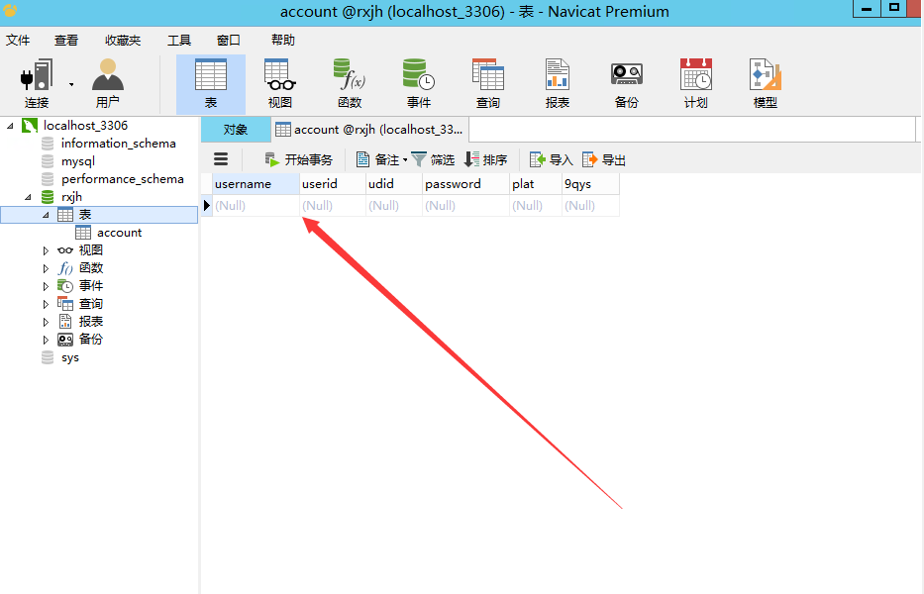Select the account table in tree
This screenshot has width=924, height=594.
(119, 233)
